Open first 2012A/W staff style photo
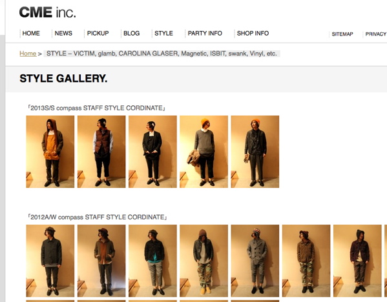The image size is (387, 302). pyautogui.click(x=50, y=261)
